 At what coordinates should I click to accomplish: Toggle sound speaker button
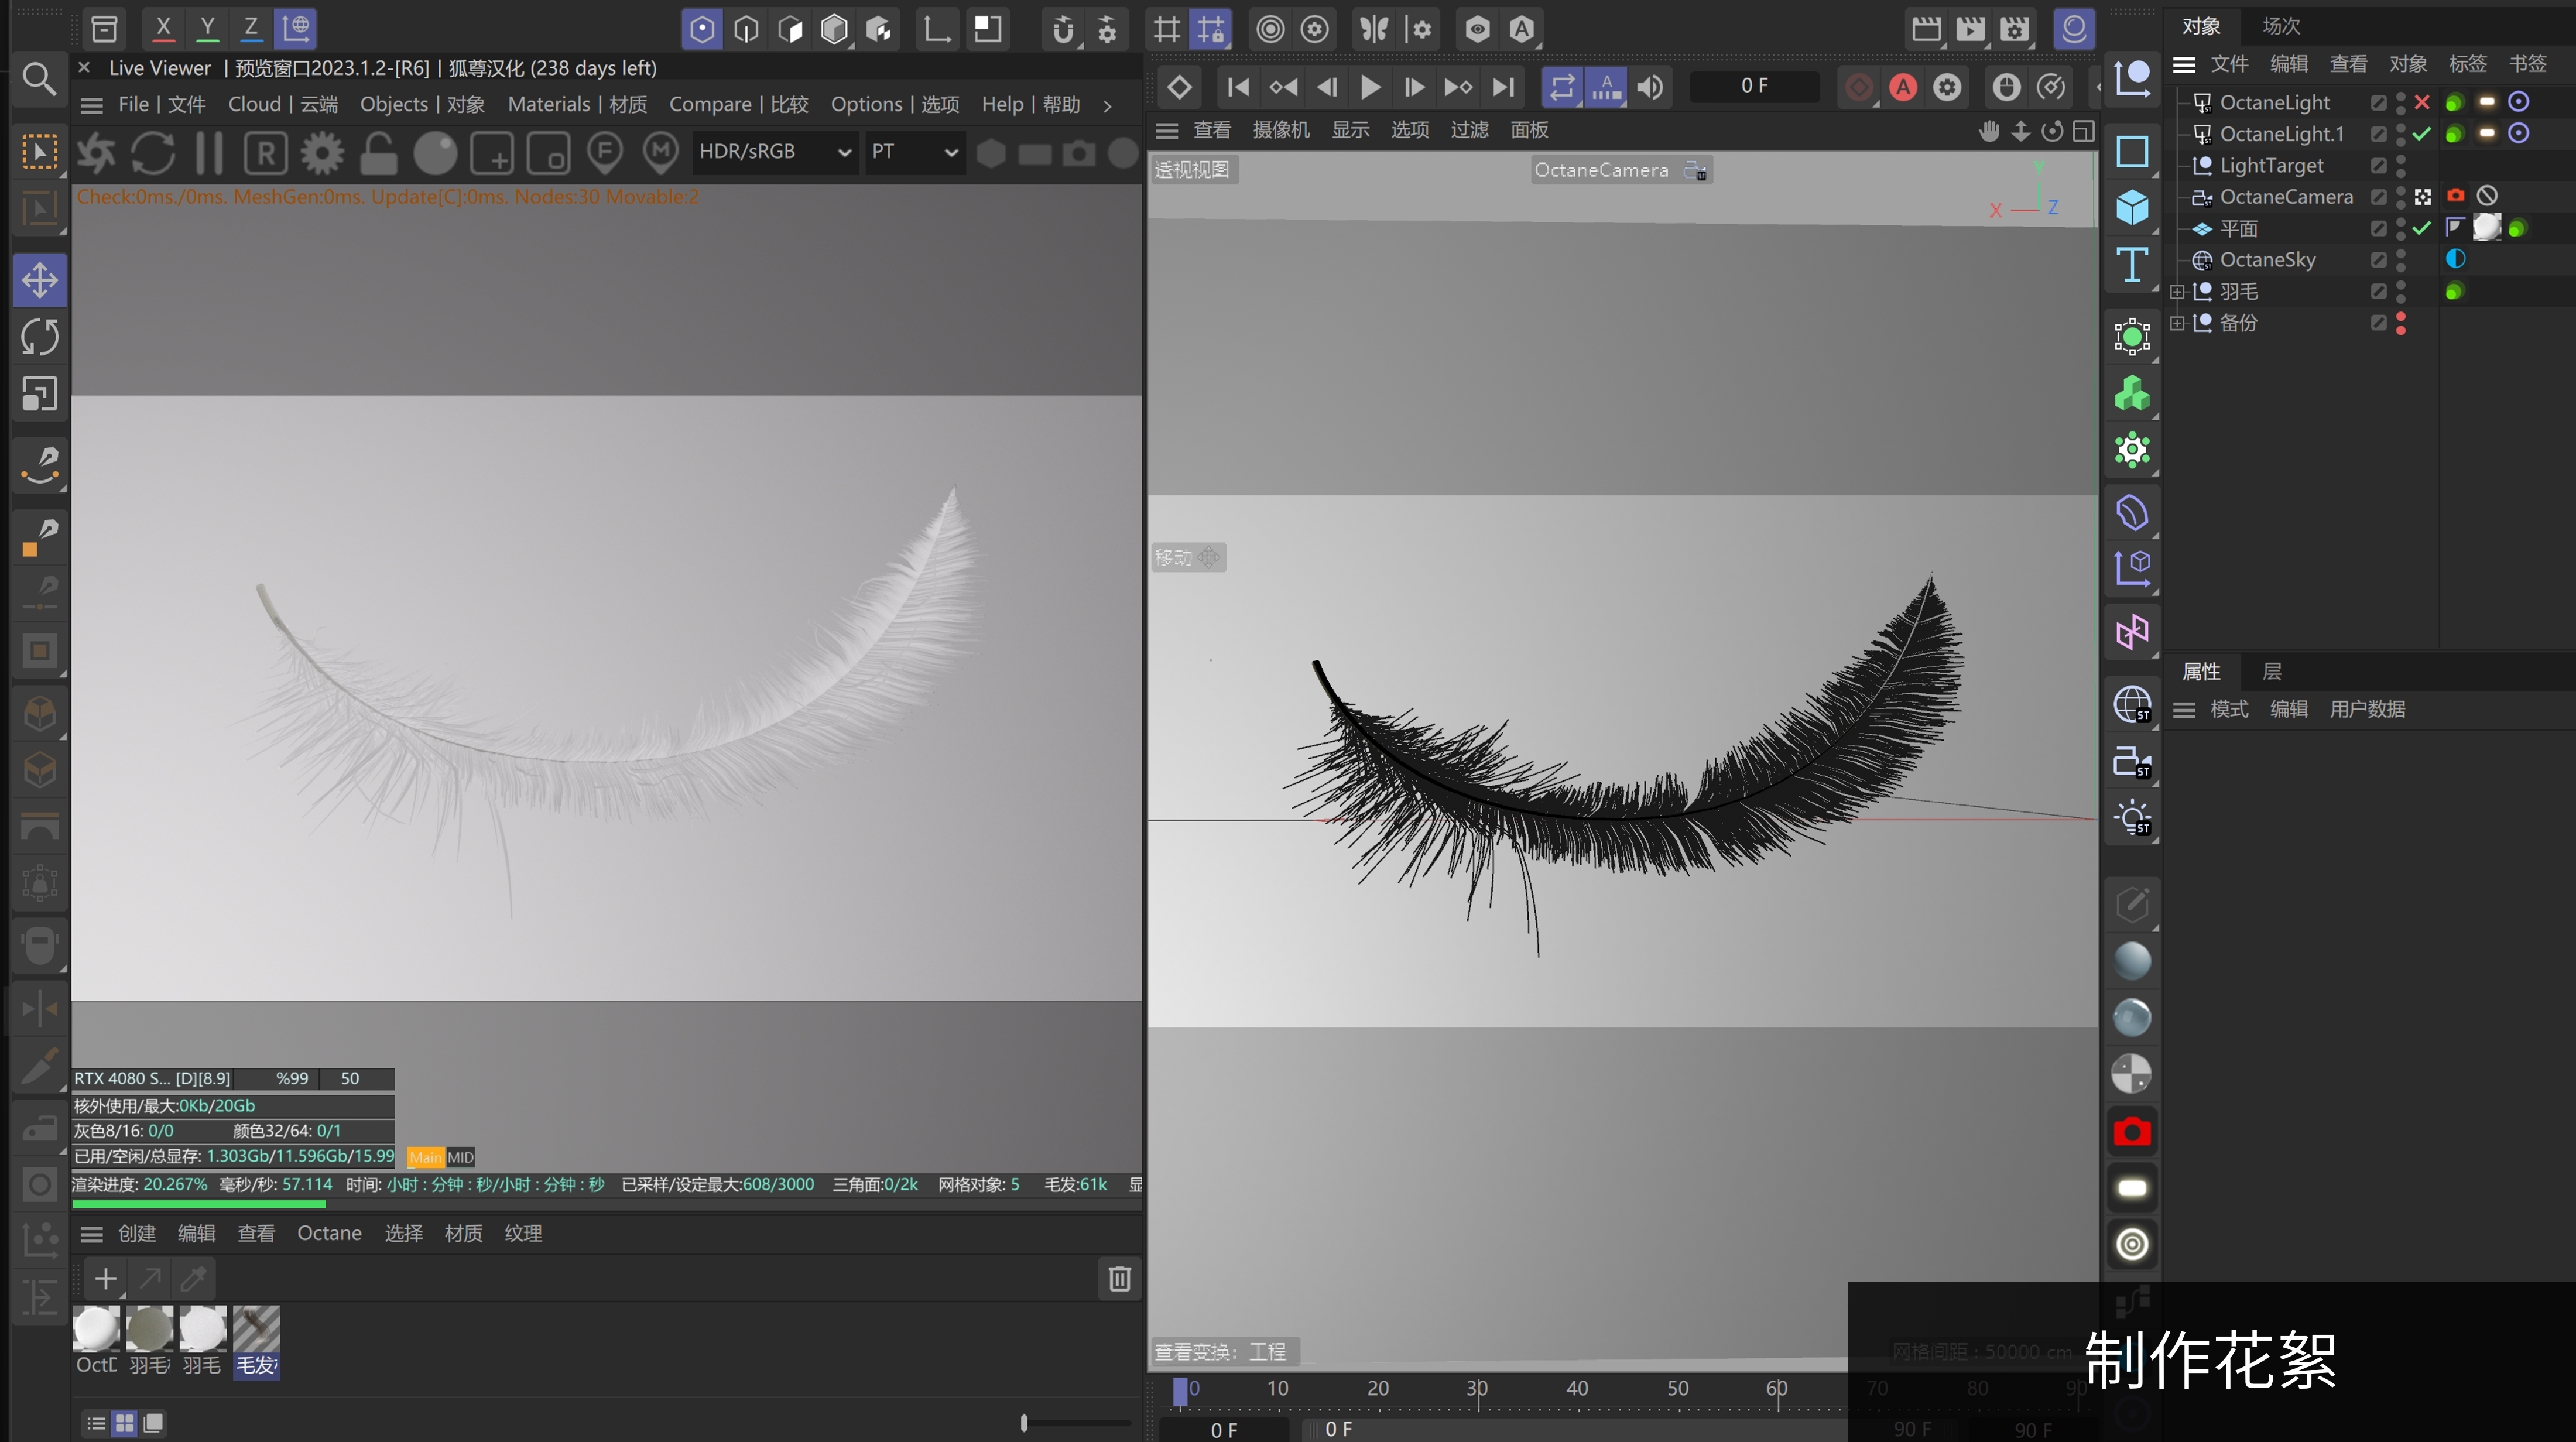click(x=1650, y=87)
